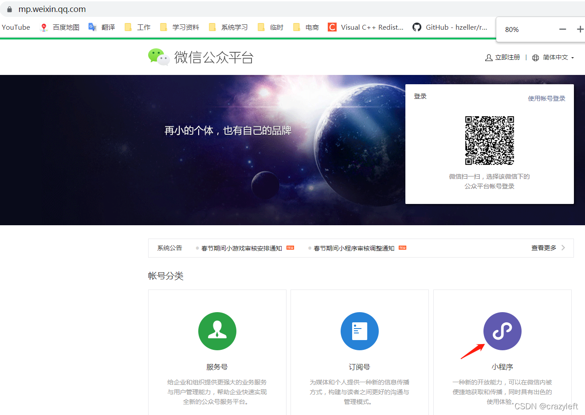Open the 电商 bookmark folder
The height and width of the screenshot is (415, 585).
tap(306, 27)
